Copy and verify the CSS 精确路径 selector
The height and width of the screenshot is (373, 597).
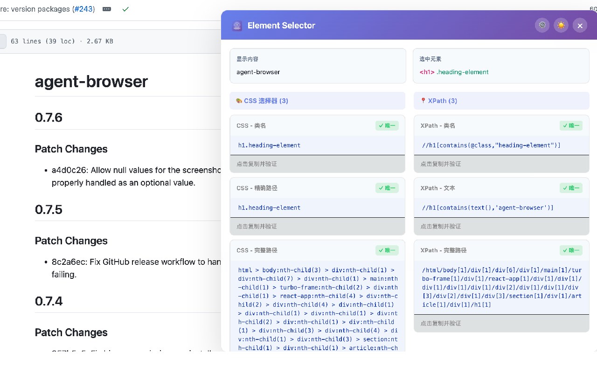click(317, 226)
